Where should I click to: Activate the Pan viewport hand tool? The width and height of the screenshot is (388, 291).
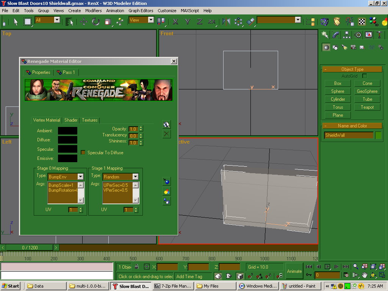coord(364,275)
